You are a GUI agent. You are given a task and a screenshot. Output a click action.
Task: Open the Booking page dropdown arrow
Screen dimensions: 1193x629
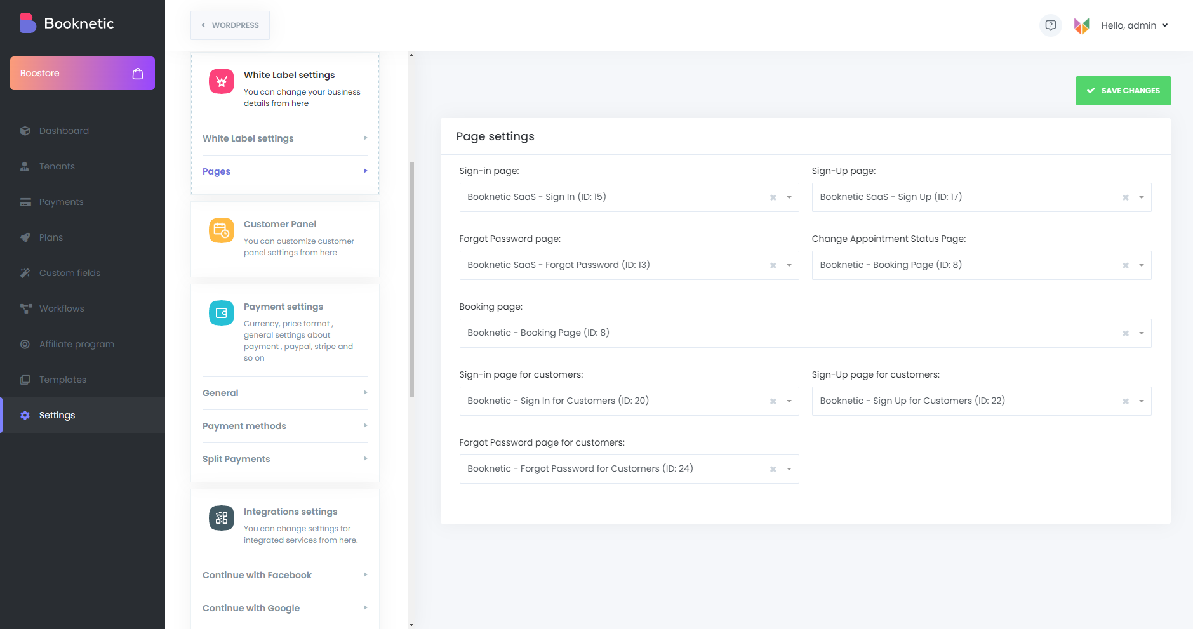click(x=1142, y=333)
